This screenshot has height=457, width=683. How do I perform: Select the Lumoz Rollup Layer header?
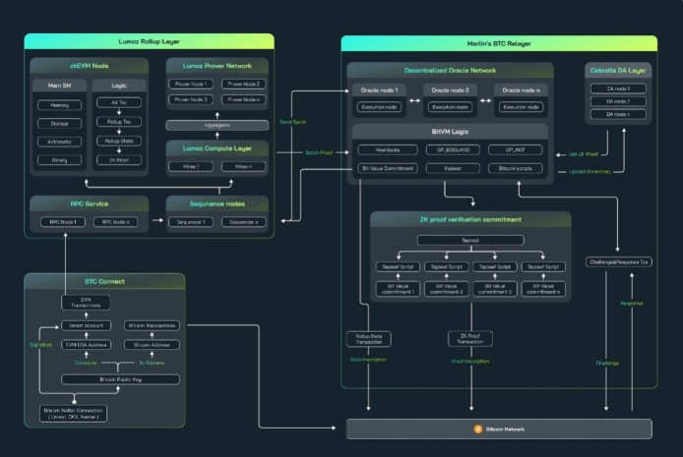pos(149,41)
